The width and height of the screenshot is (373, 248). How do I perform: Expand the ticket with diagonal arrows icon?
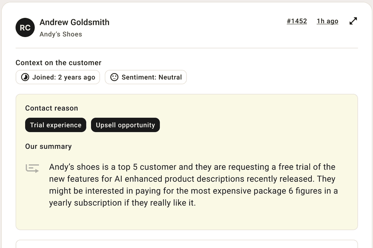(x=353, y=21)
